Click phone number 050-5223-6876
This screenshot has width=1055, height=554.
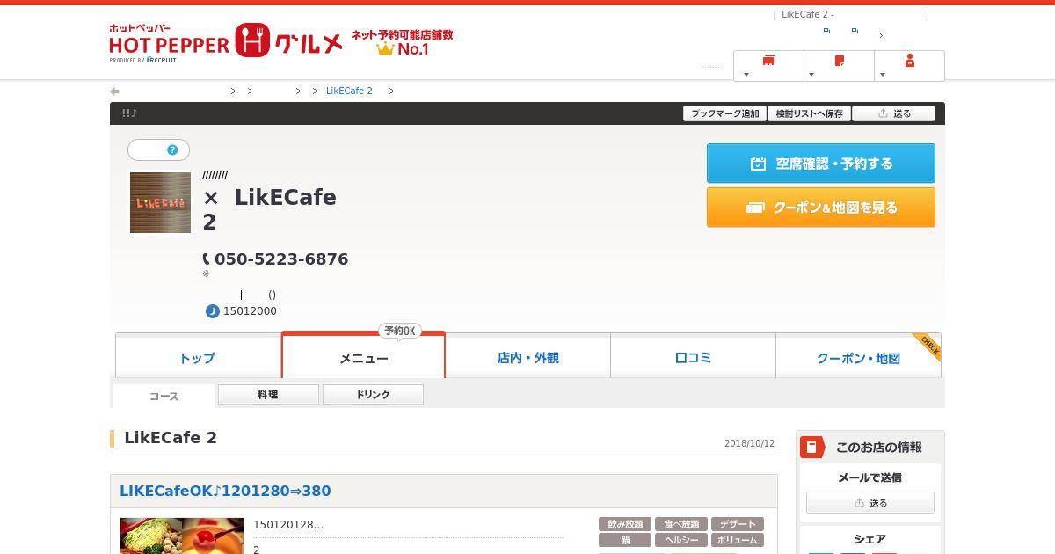point(281,259)
